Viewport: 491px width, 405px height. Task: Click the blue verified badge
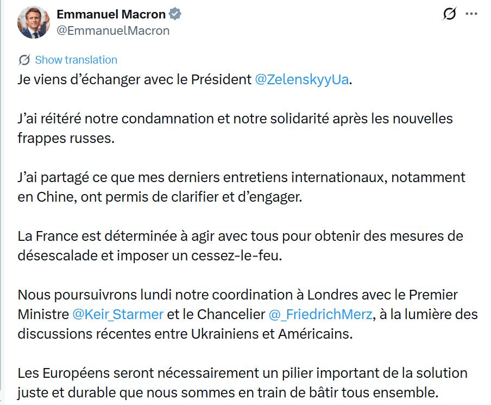175,15
